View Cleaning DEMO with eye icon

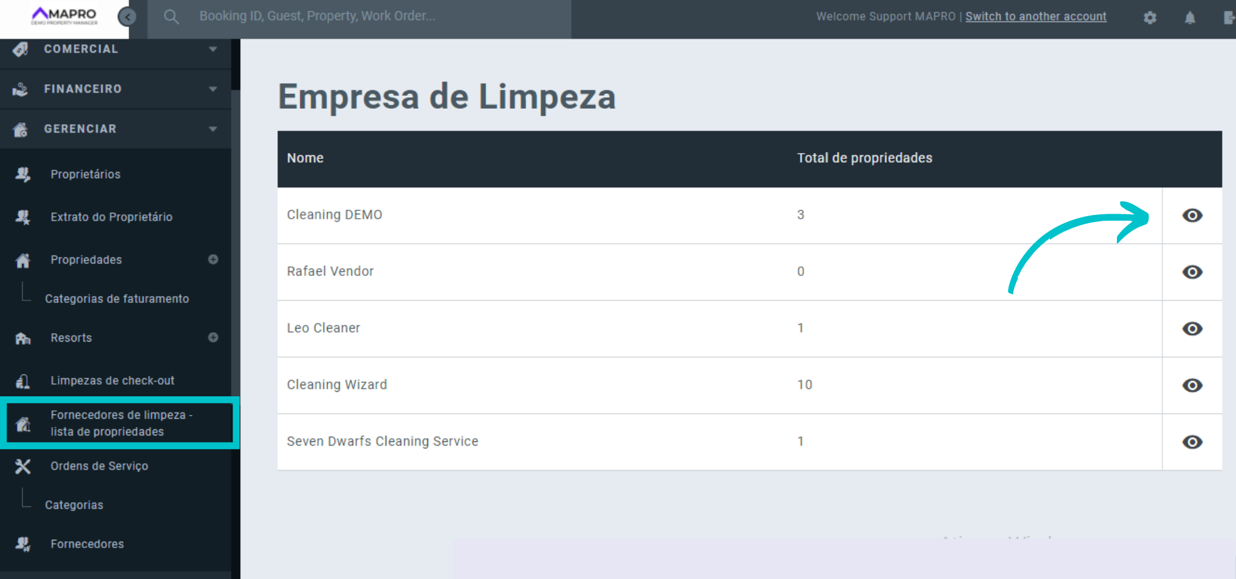pos(1192,216)
